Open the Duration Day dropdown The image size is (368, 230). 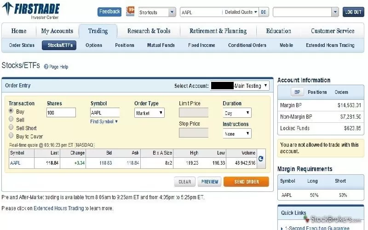(237, 113)
